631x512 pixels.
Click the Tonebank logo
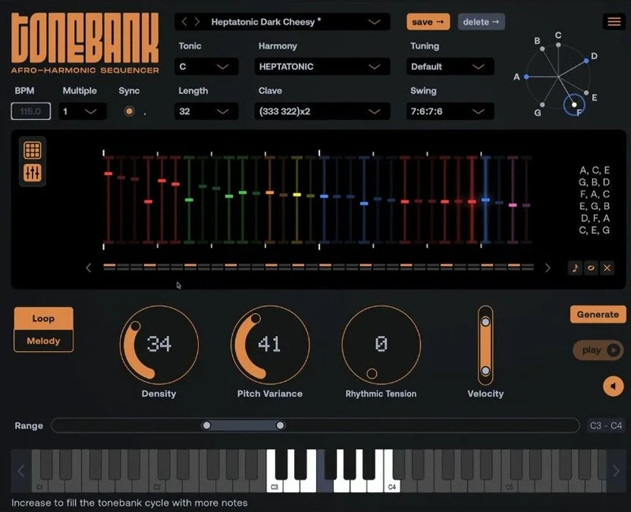click(85, 43)
